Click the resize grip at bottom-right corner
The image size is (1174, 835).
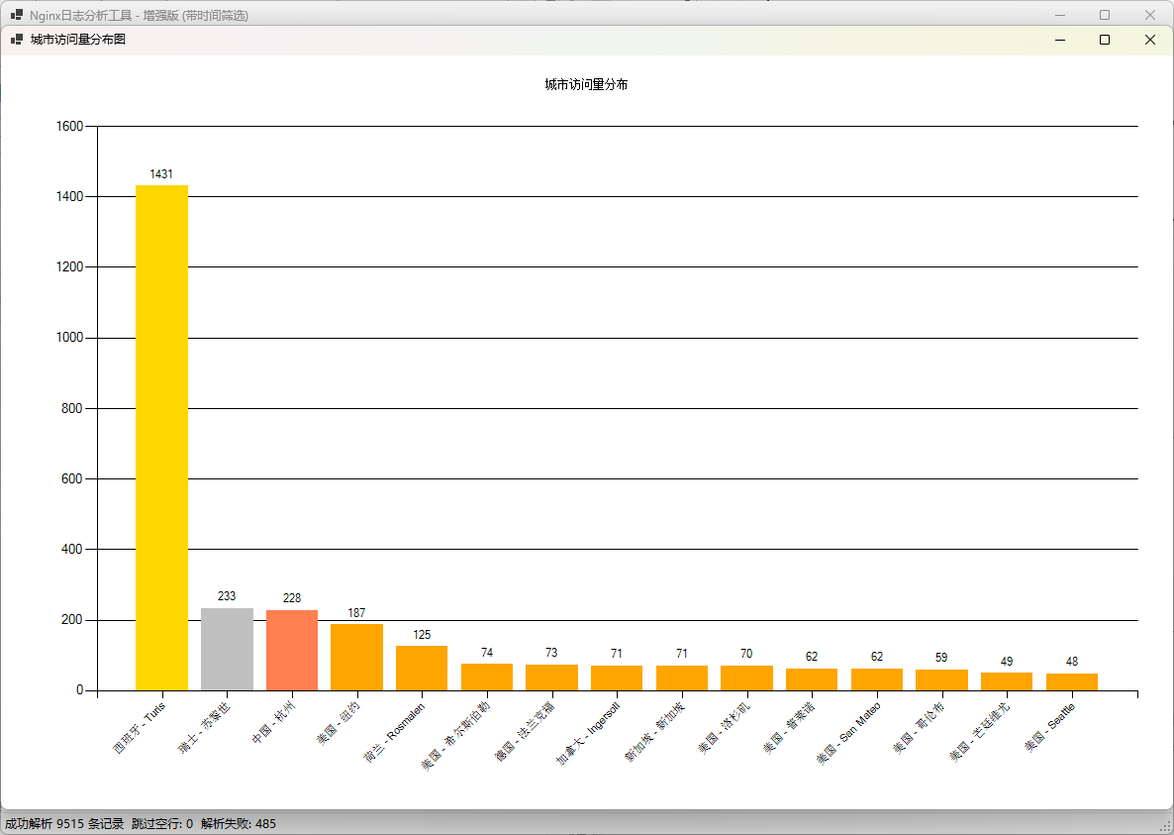point(1165,826)
